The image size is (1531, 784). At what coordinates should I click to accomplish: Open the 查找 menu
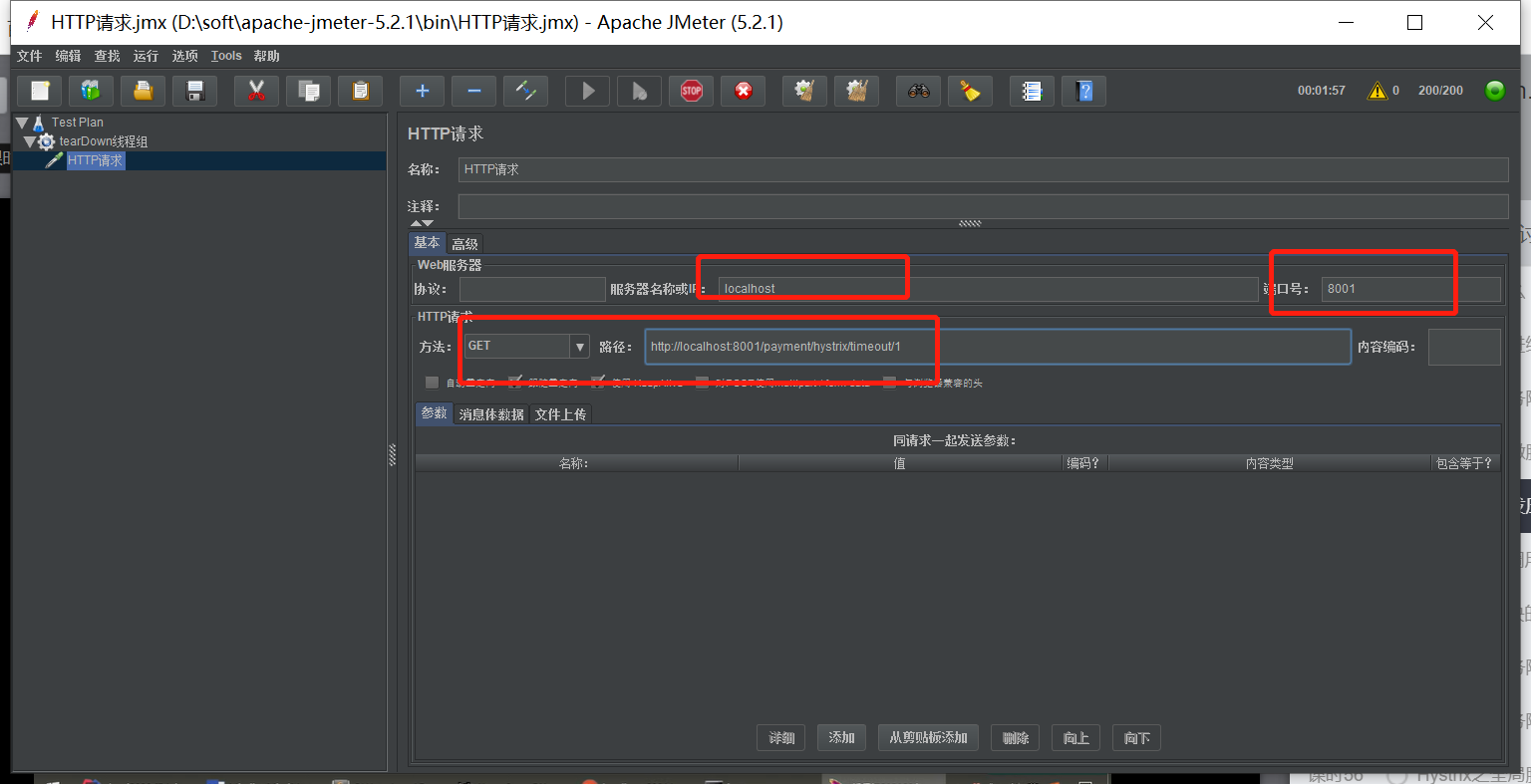108,56
